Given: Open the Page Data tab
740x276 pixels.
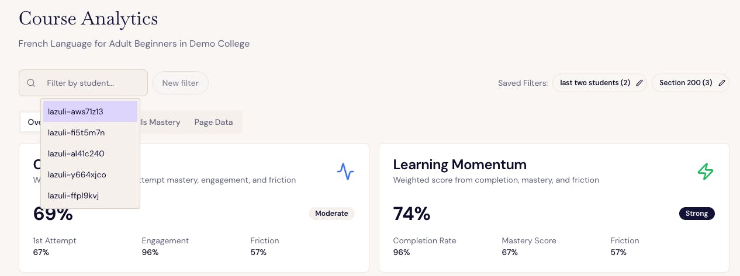Looking at the screenshot, I should pos(213,122).
